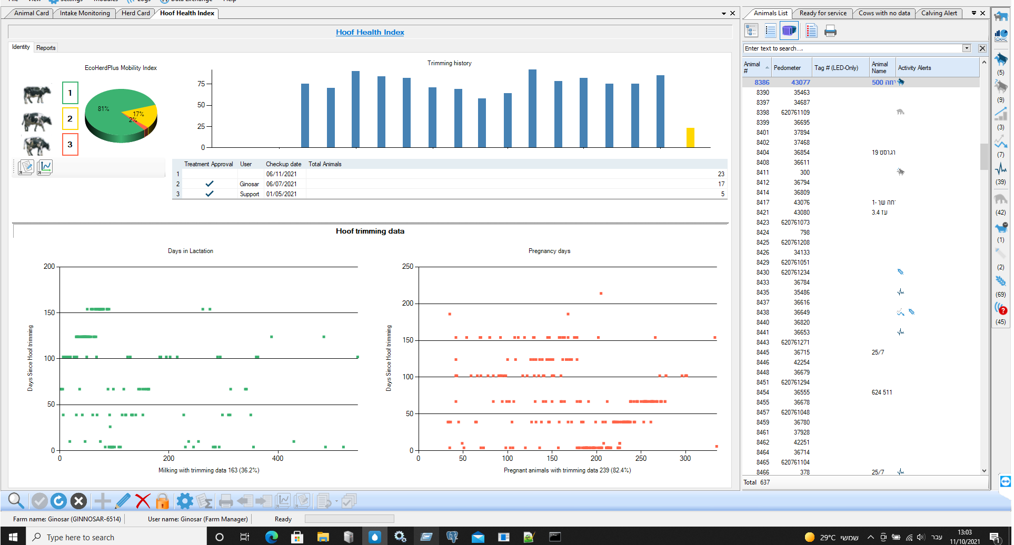The height and width of the screenshot is (545, 1014).
Task: Select the purple pedometer tag view icon
Action: [789, 31]
